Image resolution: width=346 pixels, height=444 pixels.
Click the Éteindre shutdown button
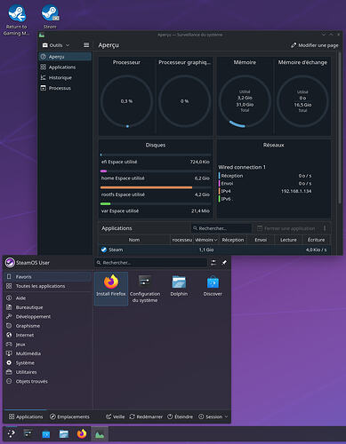181,416
